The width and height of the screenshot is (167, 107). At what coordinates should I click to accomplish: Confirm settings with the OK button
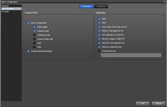click(x=143, y=103)
